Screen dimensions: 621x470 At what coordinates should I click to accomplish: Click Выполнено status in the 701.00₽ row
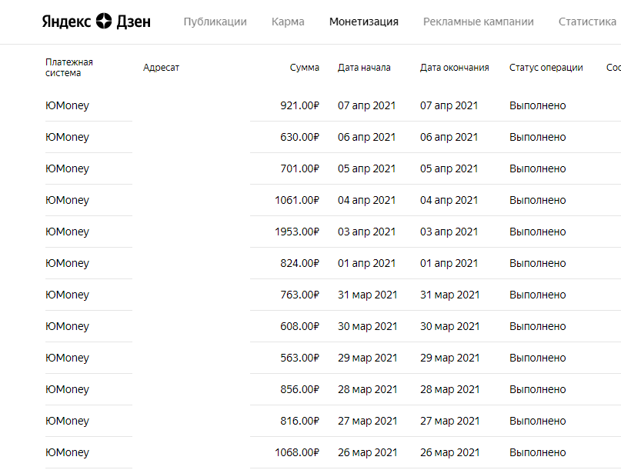coord(537,168)
